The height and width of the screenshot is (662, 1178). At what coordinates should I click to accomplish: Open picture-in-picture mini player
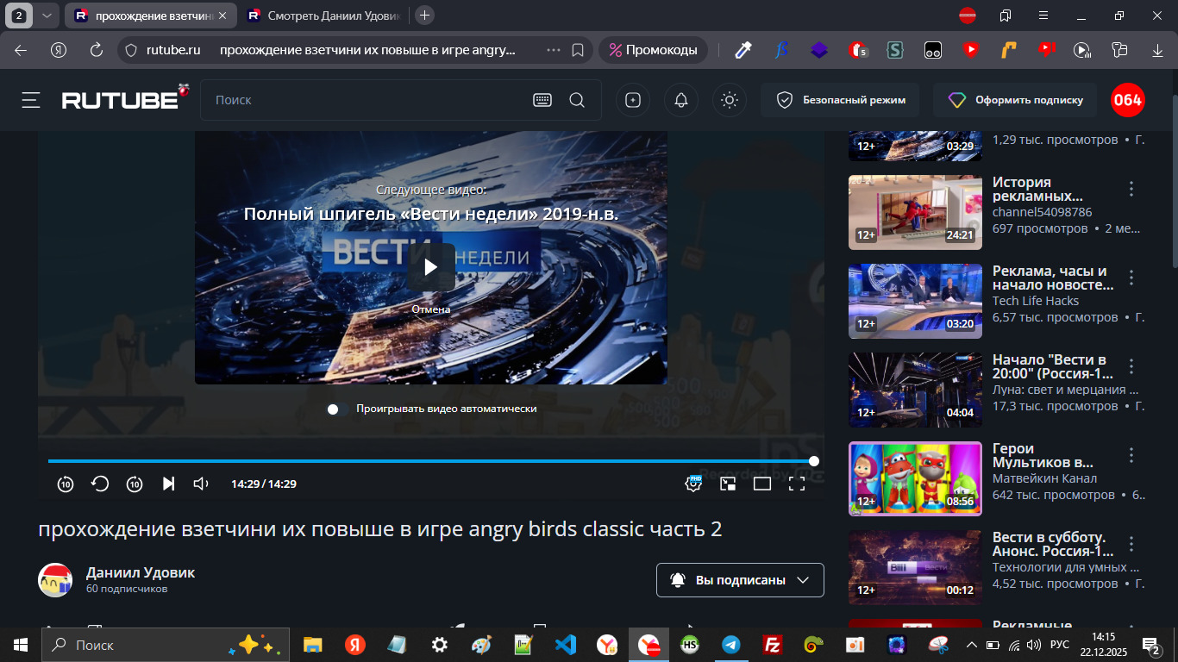click(x=728, y=484)
